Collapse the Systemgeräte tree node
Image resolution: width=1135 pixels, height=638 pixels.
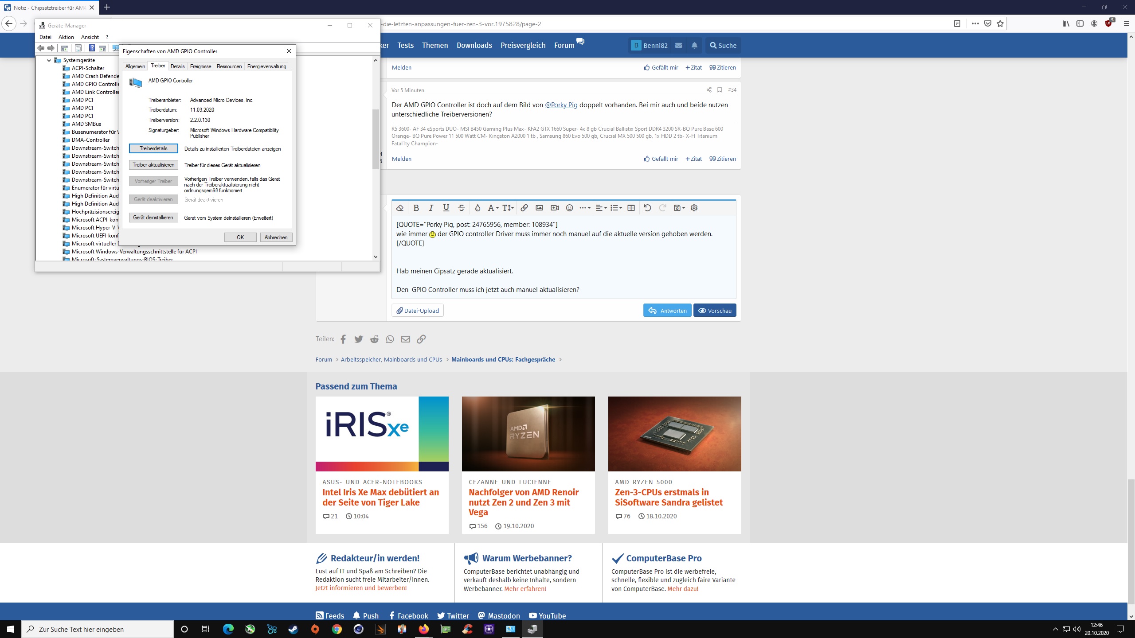(49, 60)
